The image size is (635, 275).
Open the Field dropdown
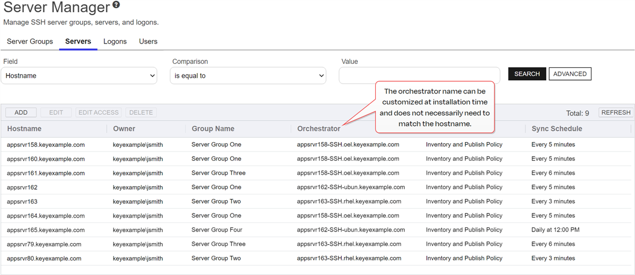pos(79,75)
